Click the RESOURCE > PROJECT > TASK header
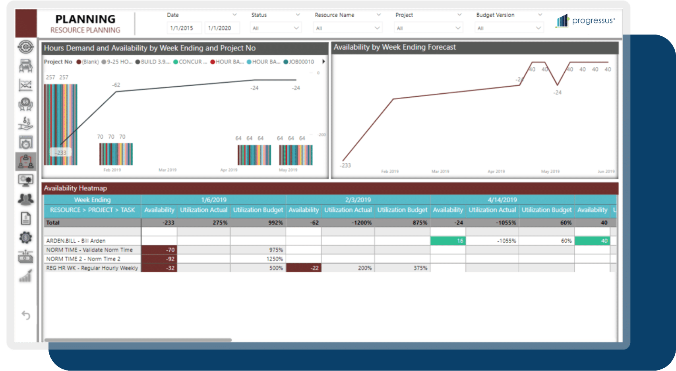This screenshot has height=371, width=676. tap(92, 210)
